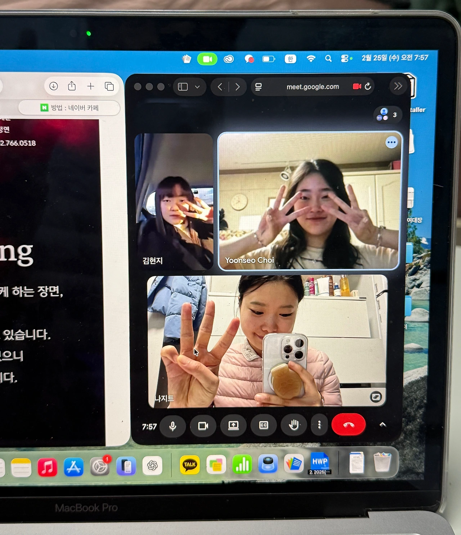
Task: Pop out the 나지트 self-view tile
Action: click(x=376, y=397)
